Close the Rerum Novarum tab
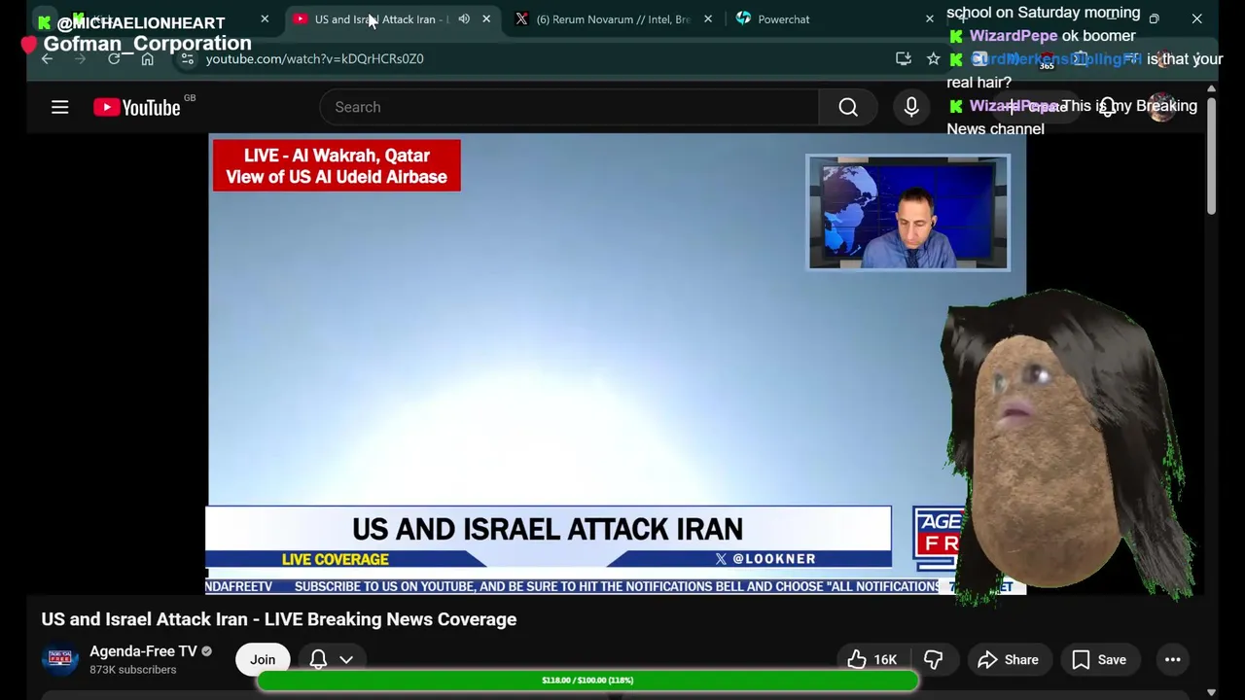Image resolution: width=1245 pixels, height=700 pixels. [x=707, y=18]
